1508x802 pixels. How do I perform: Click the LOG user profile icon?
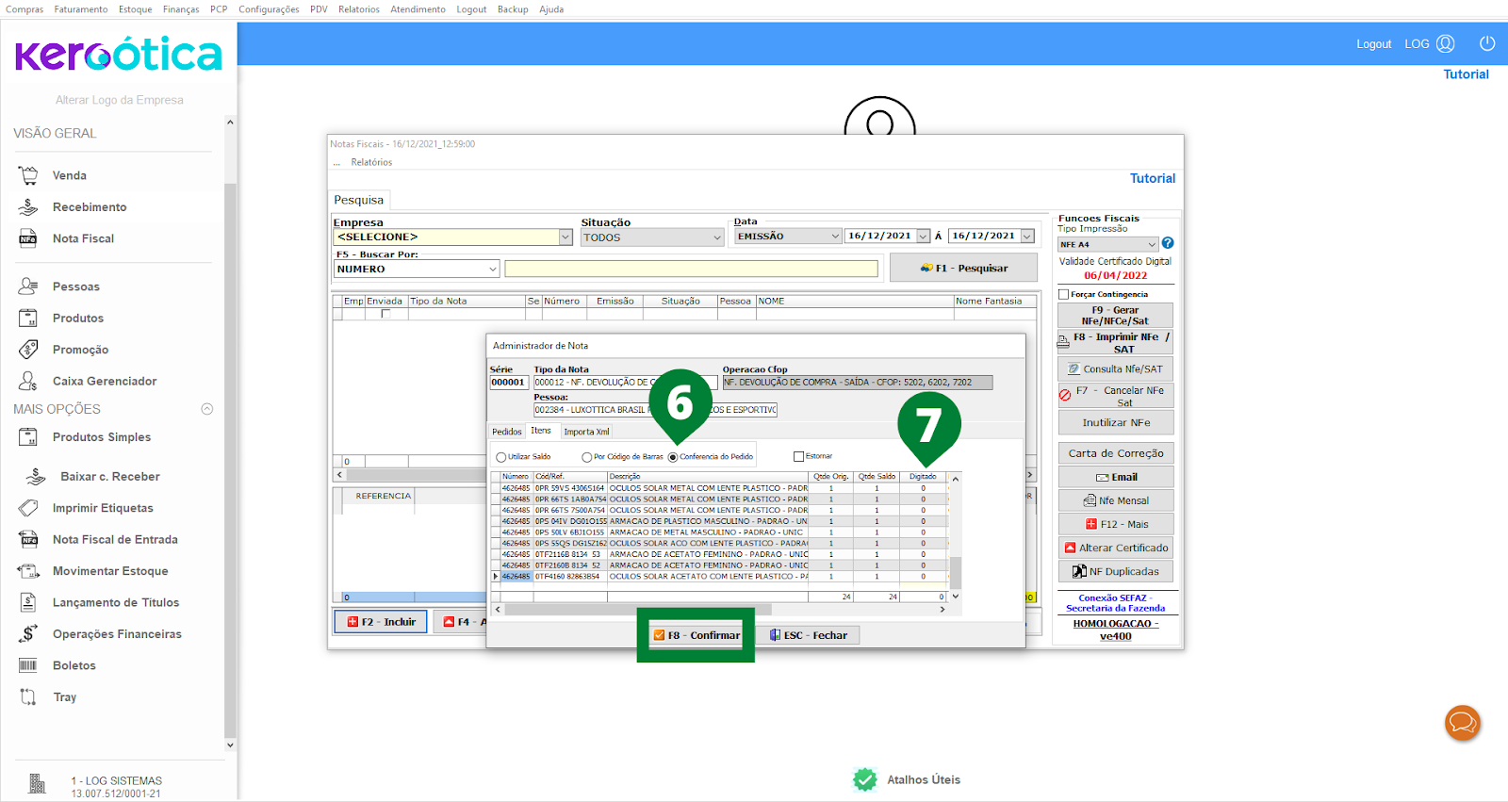[1446, 43]
